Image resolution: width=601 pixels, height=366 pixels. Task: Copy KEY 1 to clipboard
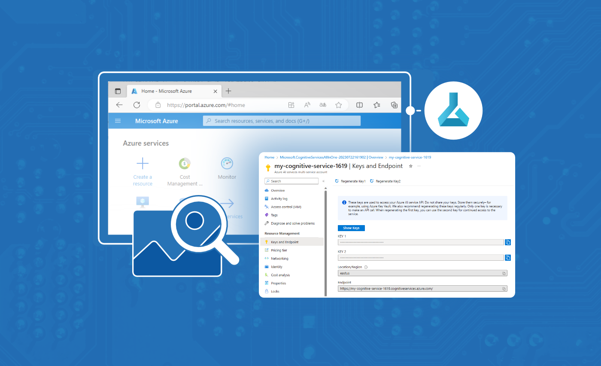point(508,242)
